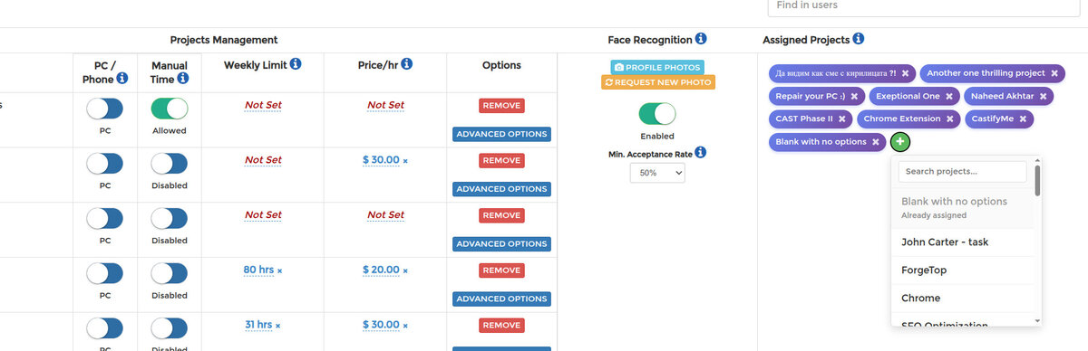The height and width of the screenshot is (351, 1088).
Task: Toggle Manual Time switch in the 31 hrs row
Action: (170, 328)
